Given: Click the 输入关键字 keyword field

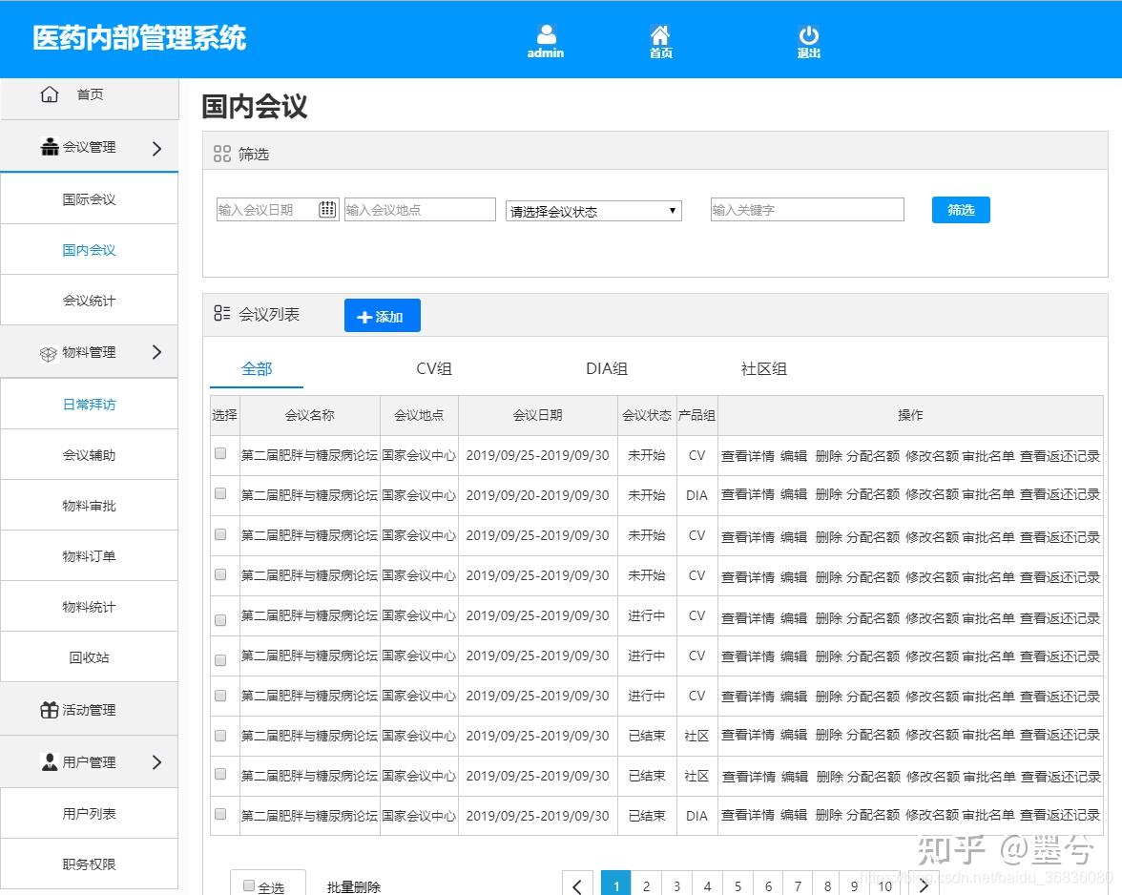Looking at the screenshot, I should [x=807, y=210].
